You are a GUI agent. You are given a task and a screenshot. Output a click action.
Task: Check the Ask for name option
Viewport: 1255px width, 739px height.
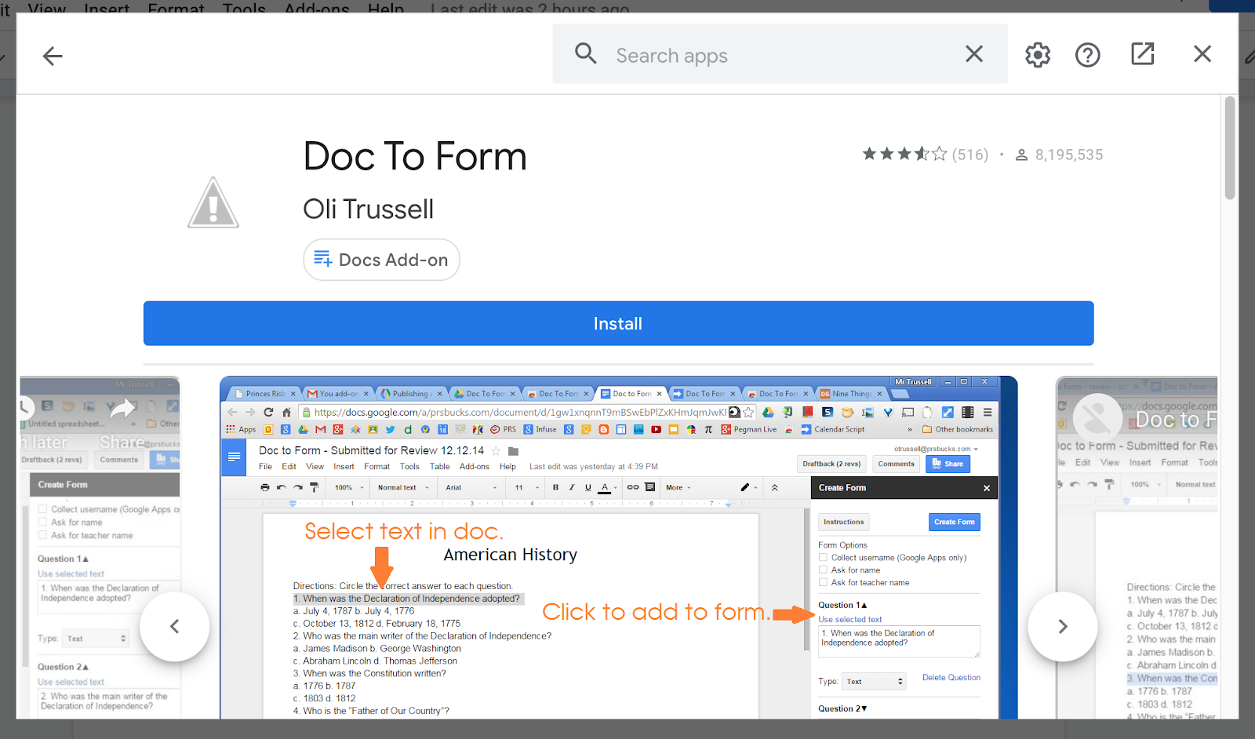[823, 570]
